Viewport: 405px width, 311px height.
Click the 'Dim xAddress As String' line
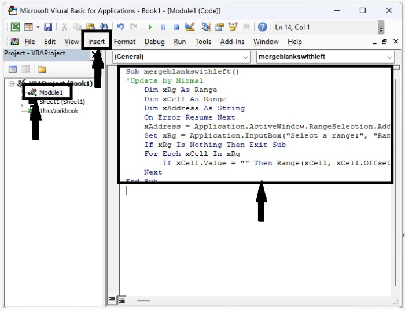194,108
